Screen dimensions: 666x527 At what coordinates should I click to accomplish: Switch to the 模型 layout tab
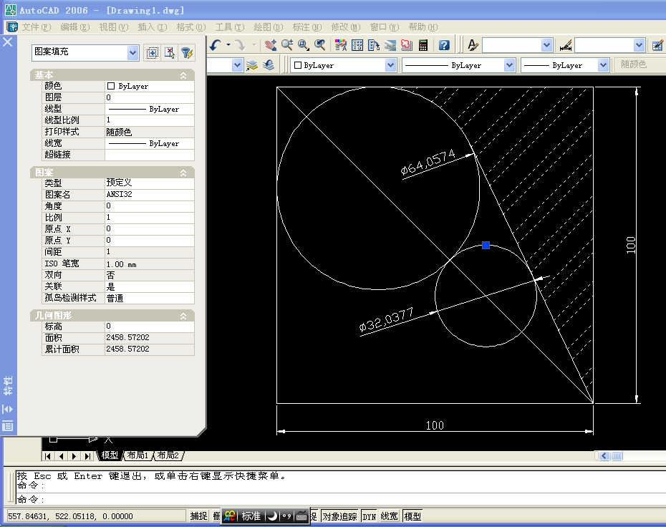[x=110, y=455]
